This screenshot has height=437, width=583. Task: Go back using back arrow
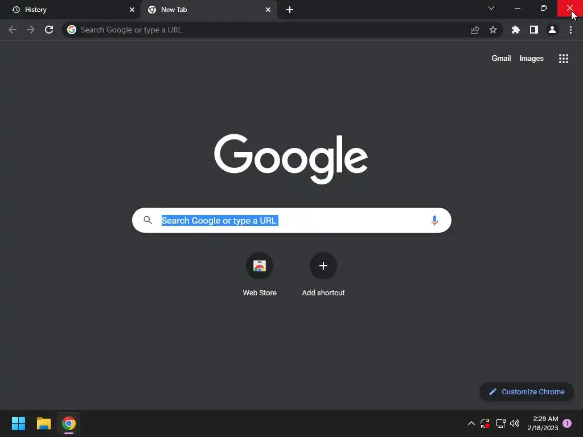13,30
